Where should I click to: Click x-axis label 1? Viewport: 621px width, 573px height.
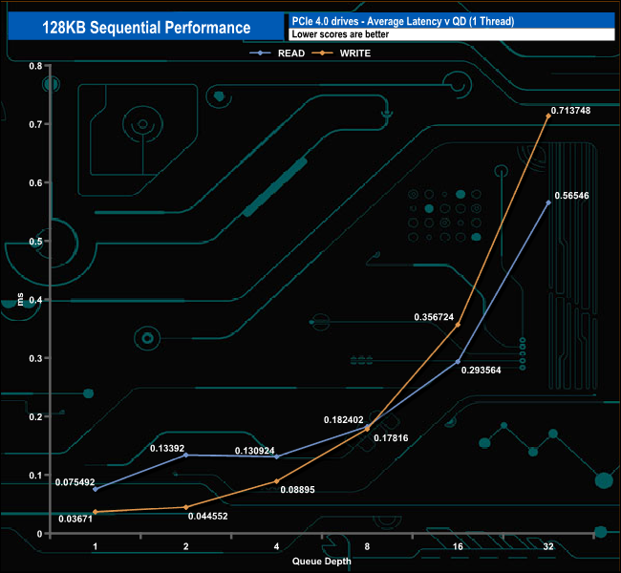[95, 546]
